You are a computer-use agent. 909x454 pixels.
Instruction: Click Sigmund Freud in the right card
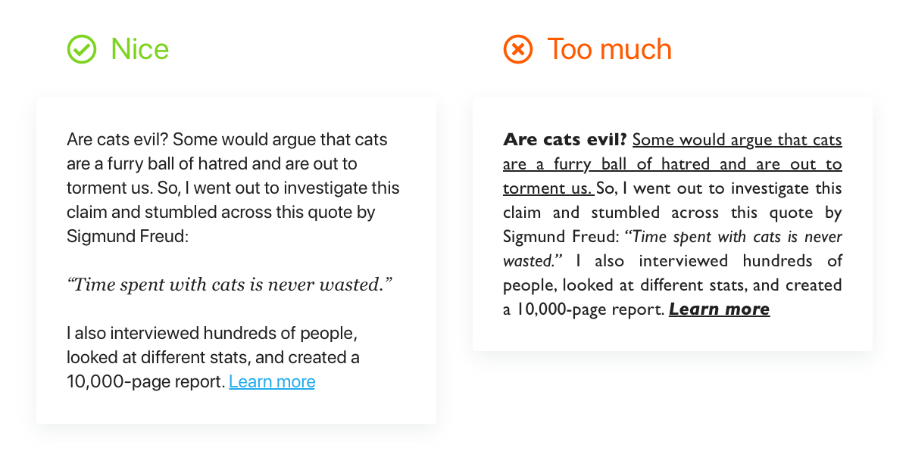[x=558, y=236]
